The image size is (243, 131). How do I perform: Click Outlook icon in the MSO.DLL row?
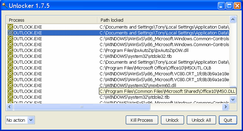coord(10,91)
